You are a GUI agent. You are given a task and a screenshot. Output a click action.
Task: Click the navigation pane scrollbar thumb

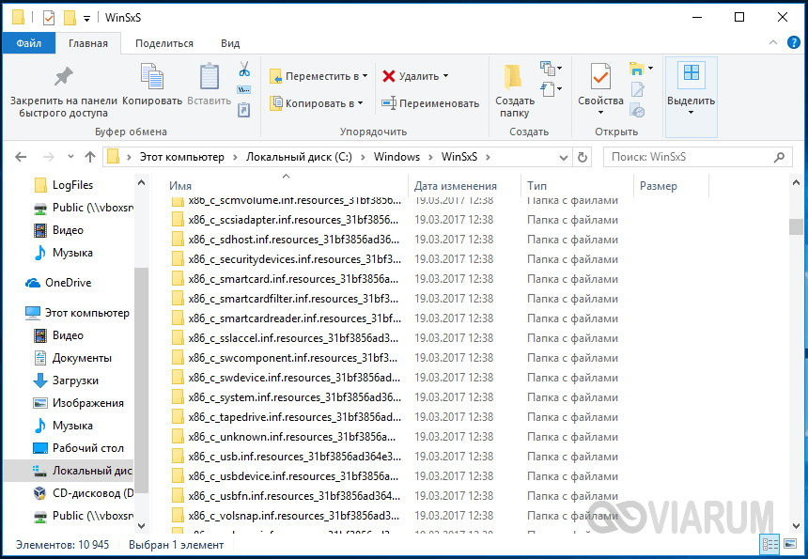pyautogui.click(x=141, y=380)
